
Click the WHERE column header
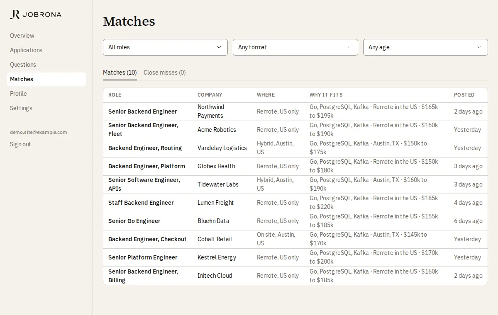(x=266, y=95)
